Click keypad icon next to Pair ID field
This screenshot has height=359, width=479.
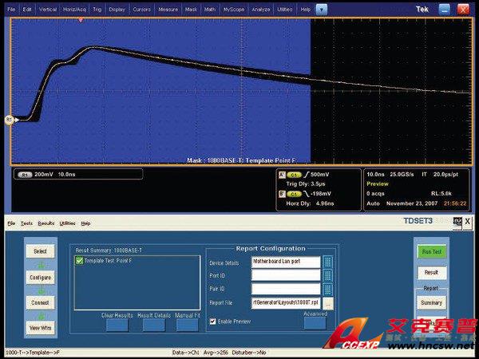[328, 289]
